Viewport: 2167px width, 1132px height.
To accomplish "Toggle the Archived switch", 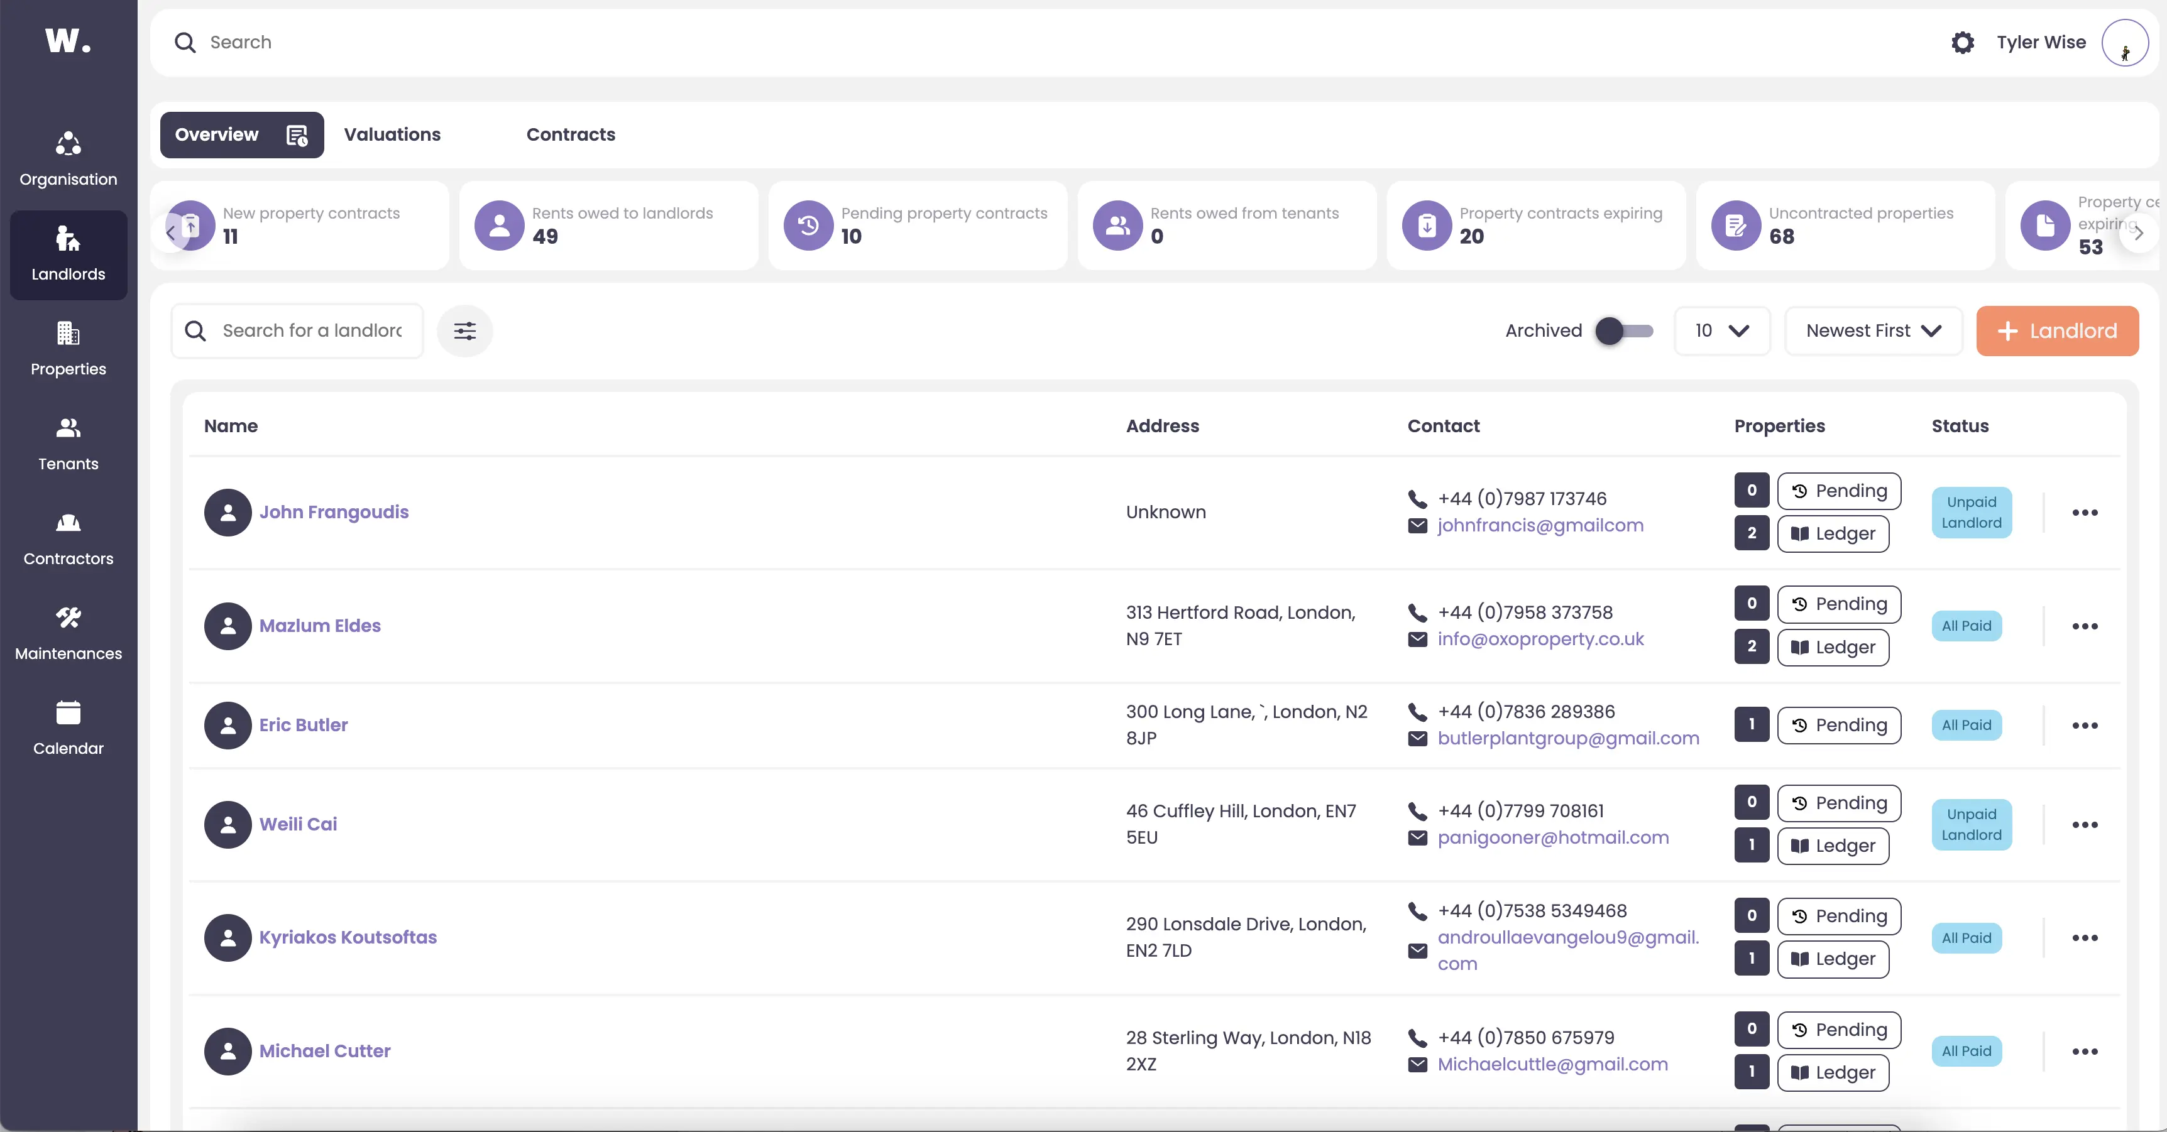I will click(x=1625, y=330).
